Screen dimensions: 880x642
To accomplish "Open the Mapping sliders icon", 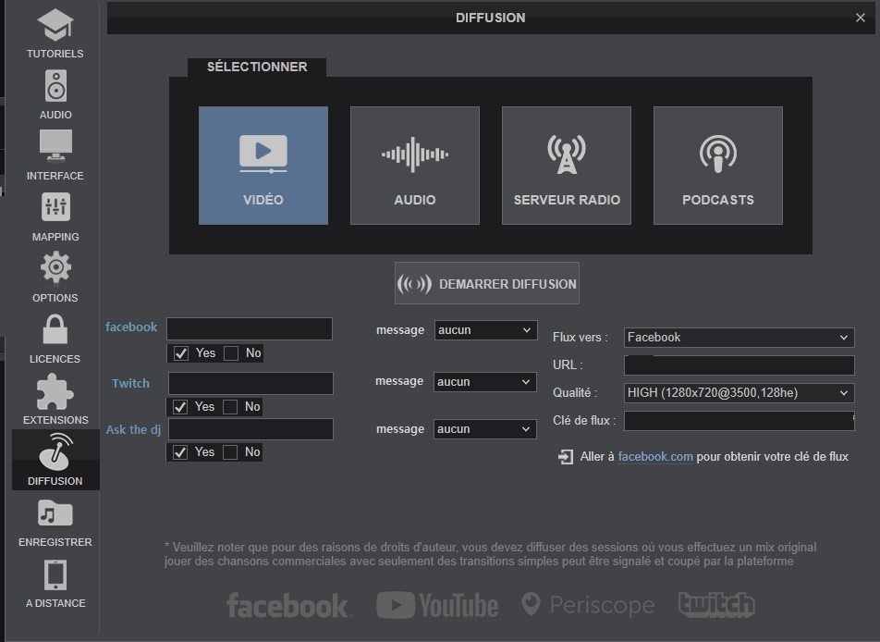I will [x=55, y=208].
